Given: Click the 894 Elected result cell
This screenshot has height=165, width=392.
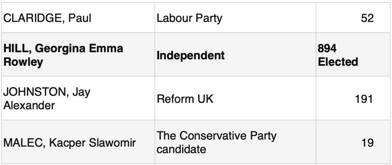Looking at the screenshot, I should point(353,55).
